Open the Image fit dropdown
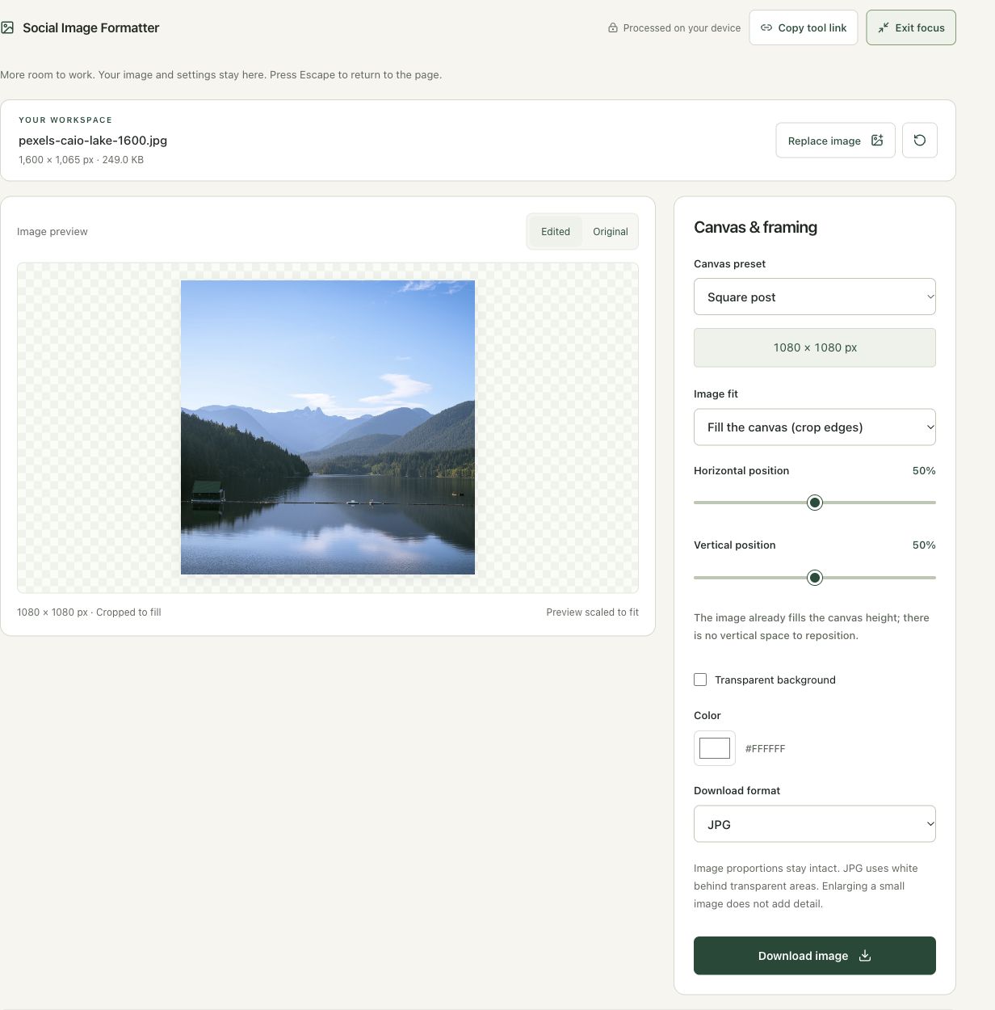This screenshot has width=995, height=1010. [x=815, y=427]
